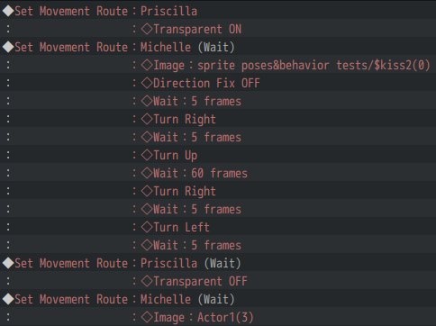
Task: Select the Wait : 60 frames line
Action: pos(218,173)
